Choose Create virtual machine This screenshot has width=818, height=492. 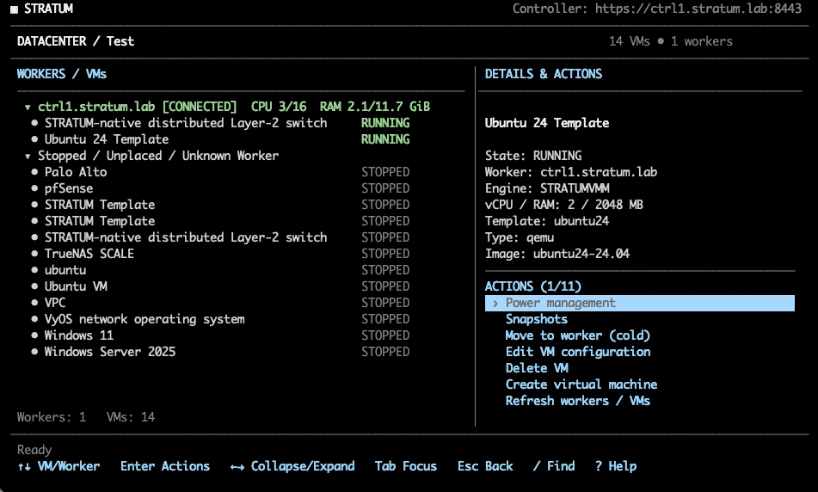[581, 384]
